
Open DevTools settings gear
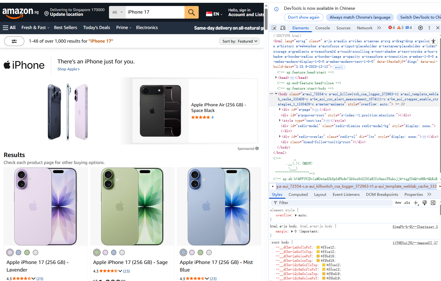(420, 28)
